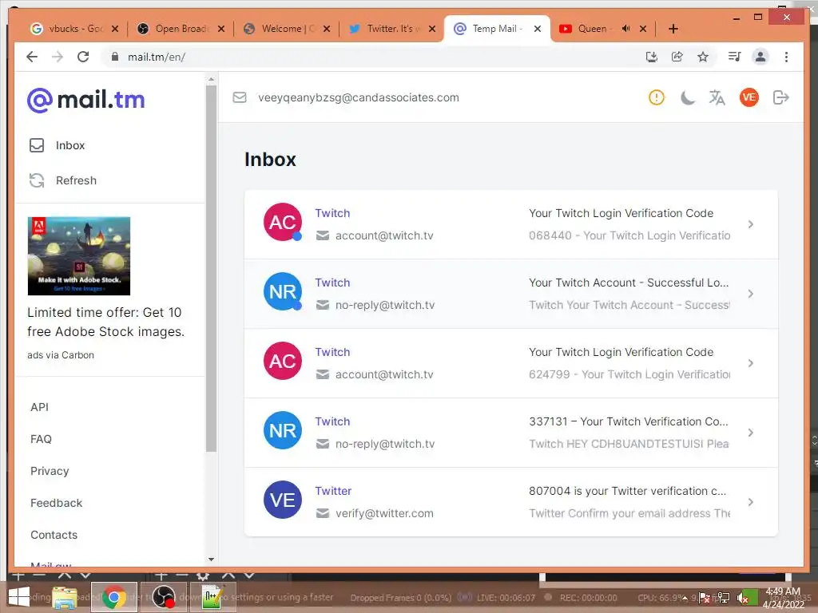Click the OBS Studio taskbar icon
This screenshot has width=818, height=613.
163,597
